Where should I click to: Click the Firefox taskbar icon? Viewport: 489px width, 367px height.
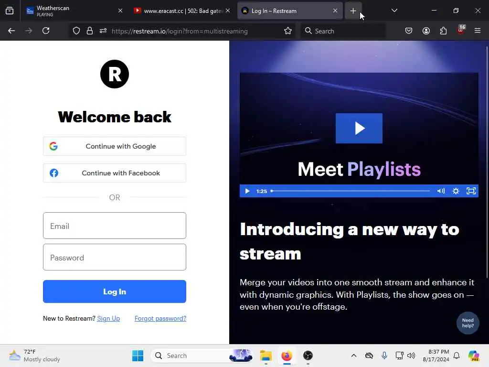[287, 356]
